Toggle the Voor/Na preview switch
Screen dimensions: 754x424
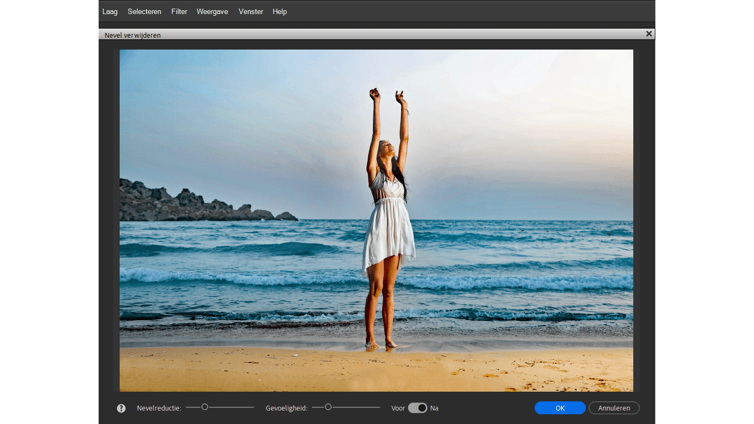pyautogui.click(x=417, y=408)
